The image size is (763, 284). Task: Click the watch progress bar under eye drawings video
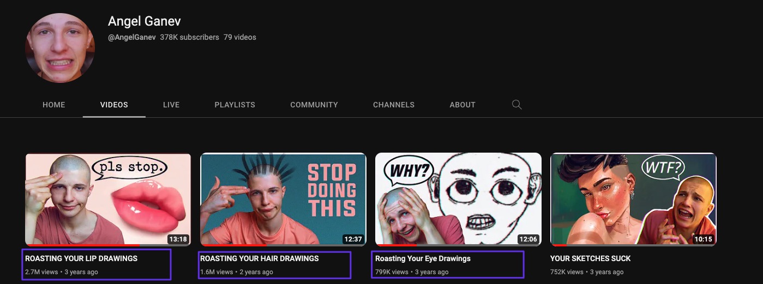(x=458, y=245)
